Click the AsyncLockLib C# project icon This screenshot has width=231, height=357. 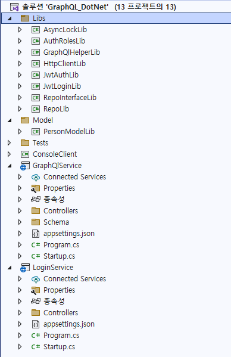click(36, 30)
